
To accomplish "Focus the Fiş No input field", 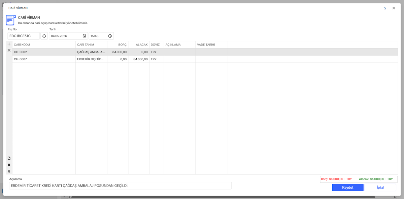I will point(24,36).
